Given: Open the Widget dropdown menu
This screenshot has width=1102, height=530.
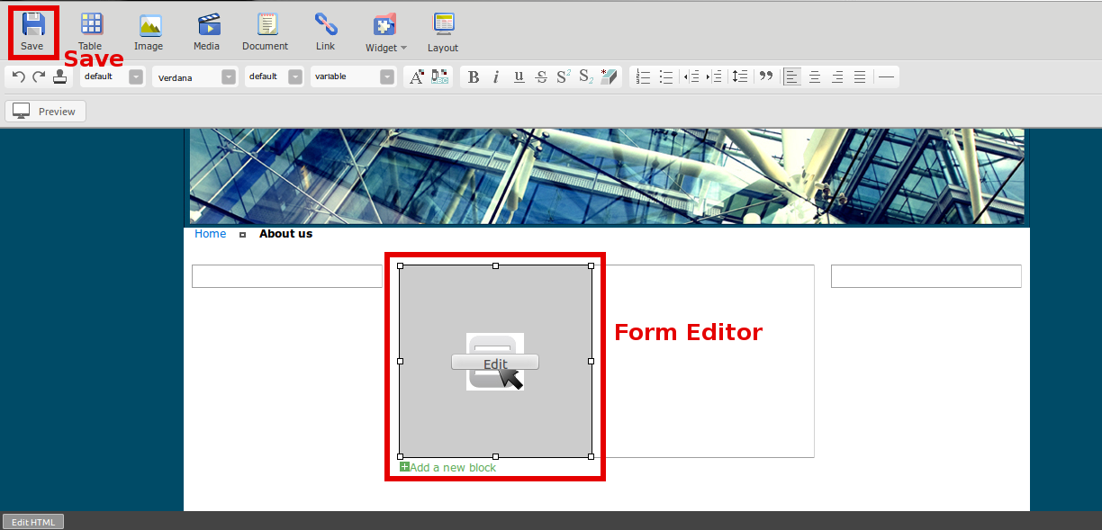Looking at the screenshot, I should [x=386, y=31].
